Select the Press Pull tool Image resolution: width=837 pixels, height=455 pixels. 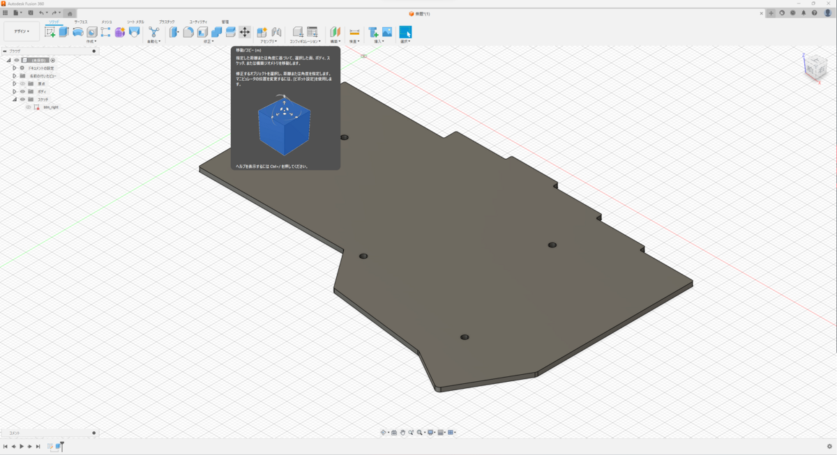pyautogui.click(x=174, y=31)
